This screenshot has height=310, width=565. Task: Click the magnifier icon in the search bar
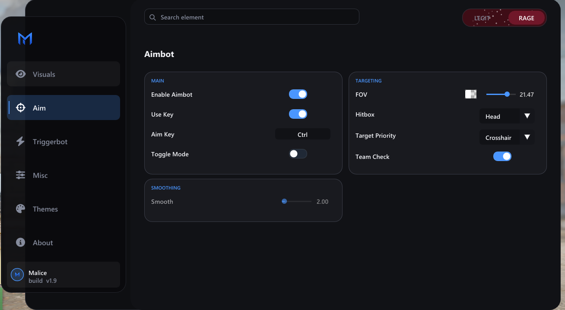152,17
